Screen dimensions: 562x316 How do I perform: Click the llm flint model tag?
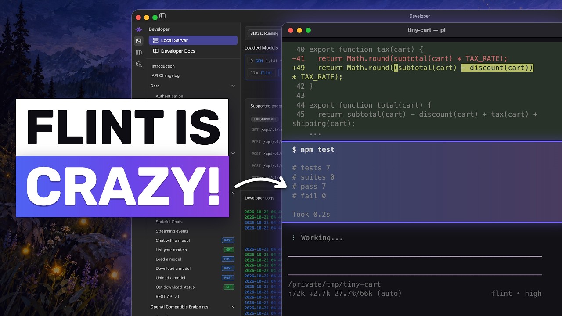click(x=261, y=73)
